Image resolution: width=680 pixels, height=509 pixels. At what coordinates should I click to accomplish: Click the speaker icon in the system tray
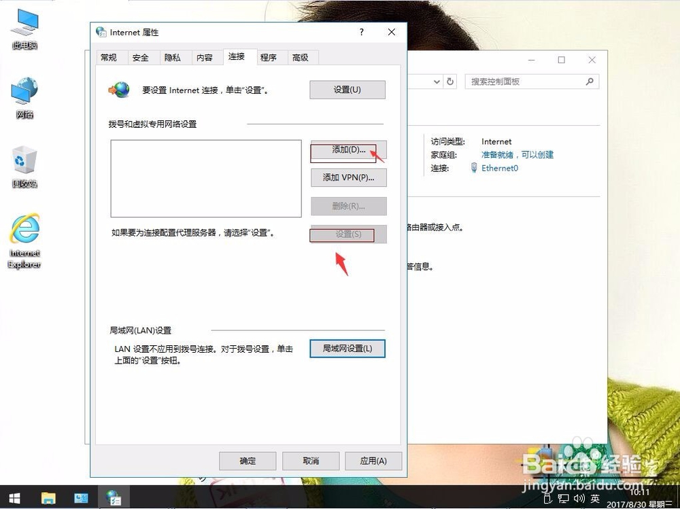click(579, 498)
